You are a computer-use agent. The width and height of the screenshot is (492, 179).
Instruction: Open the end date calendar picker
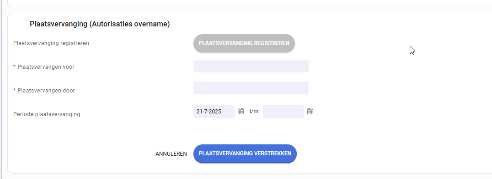(310, 111)
